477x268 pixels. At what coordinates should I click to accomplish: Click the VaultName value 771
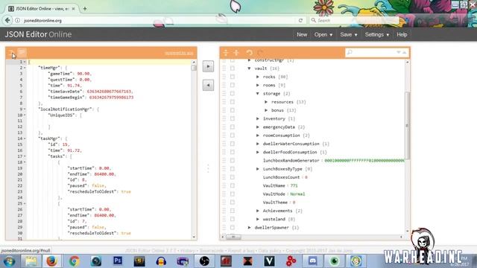tap(294, 185)
